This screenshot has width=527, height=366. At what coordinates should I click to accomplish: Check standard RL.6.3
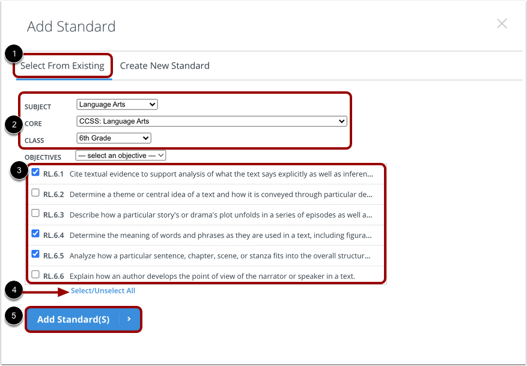[35, 213]
